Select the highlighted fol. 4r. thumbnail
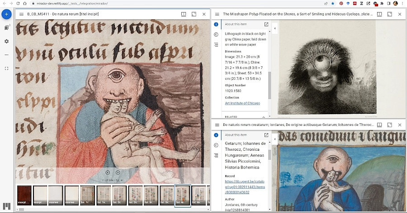407x213 pixels. pyautogui.click(x=183, y=195)
